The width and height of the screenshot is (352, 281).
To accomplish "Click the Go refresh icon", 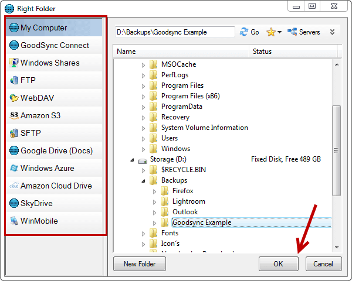I will coord(244,32).
